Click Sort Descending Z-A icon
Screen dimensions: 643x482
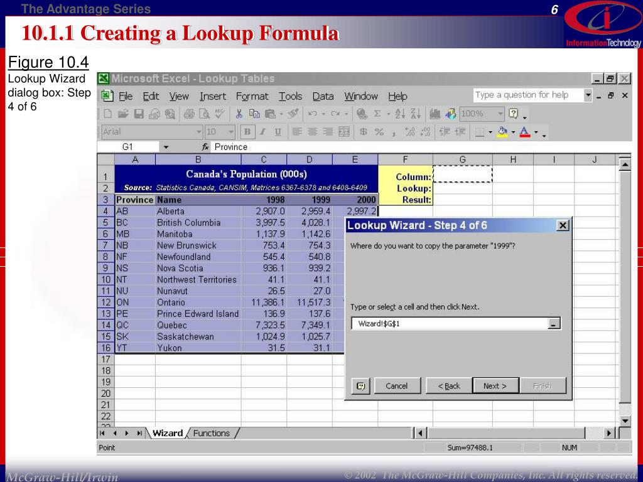point(416,114)
